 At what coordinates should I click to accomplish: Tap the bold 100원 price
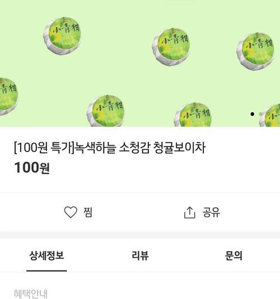click(32, 168)
